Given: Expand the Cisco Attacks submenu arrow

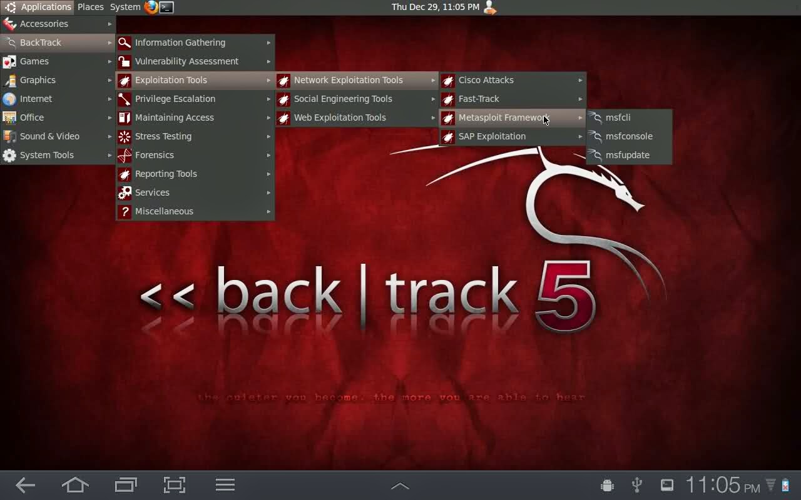Looking at the screenshot, I should (580, 80).
